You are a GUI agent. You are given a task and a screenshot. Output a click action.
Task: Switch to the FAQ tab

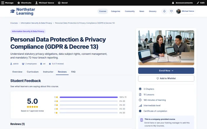(73, 72)
